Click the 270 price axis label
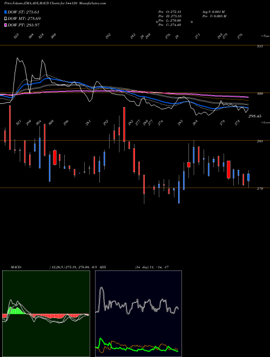The height and width of the screenshot is (357, 270). (260, 189)
